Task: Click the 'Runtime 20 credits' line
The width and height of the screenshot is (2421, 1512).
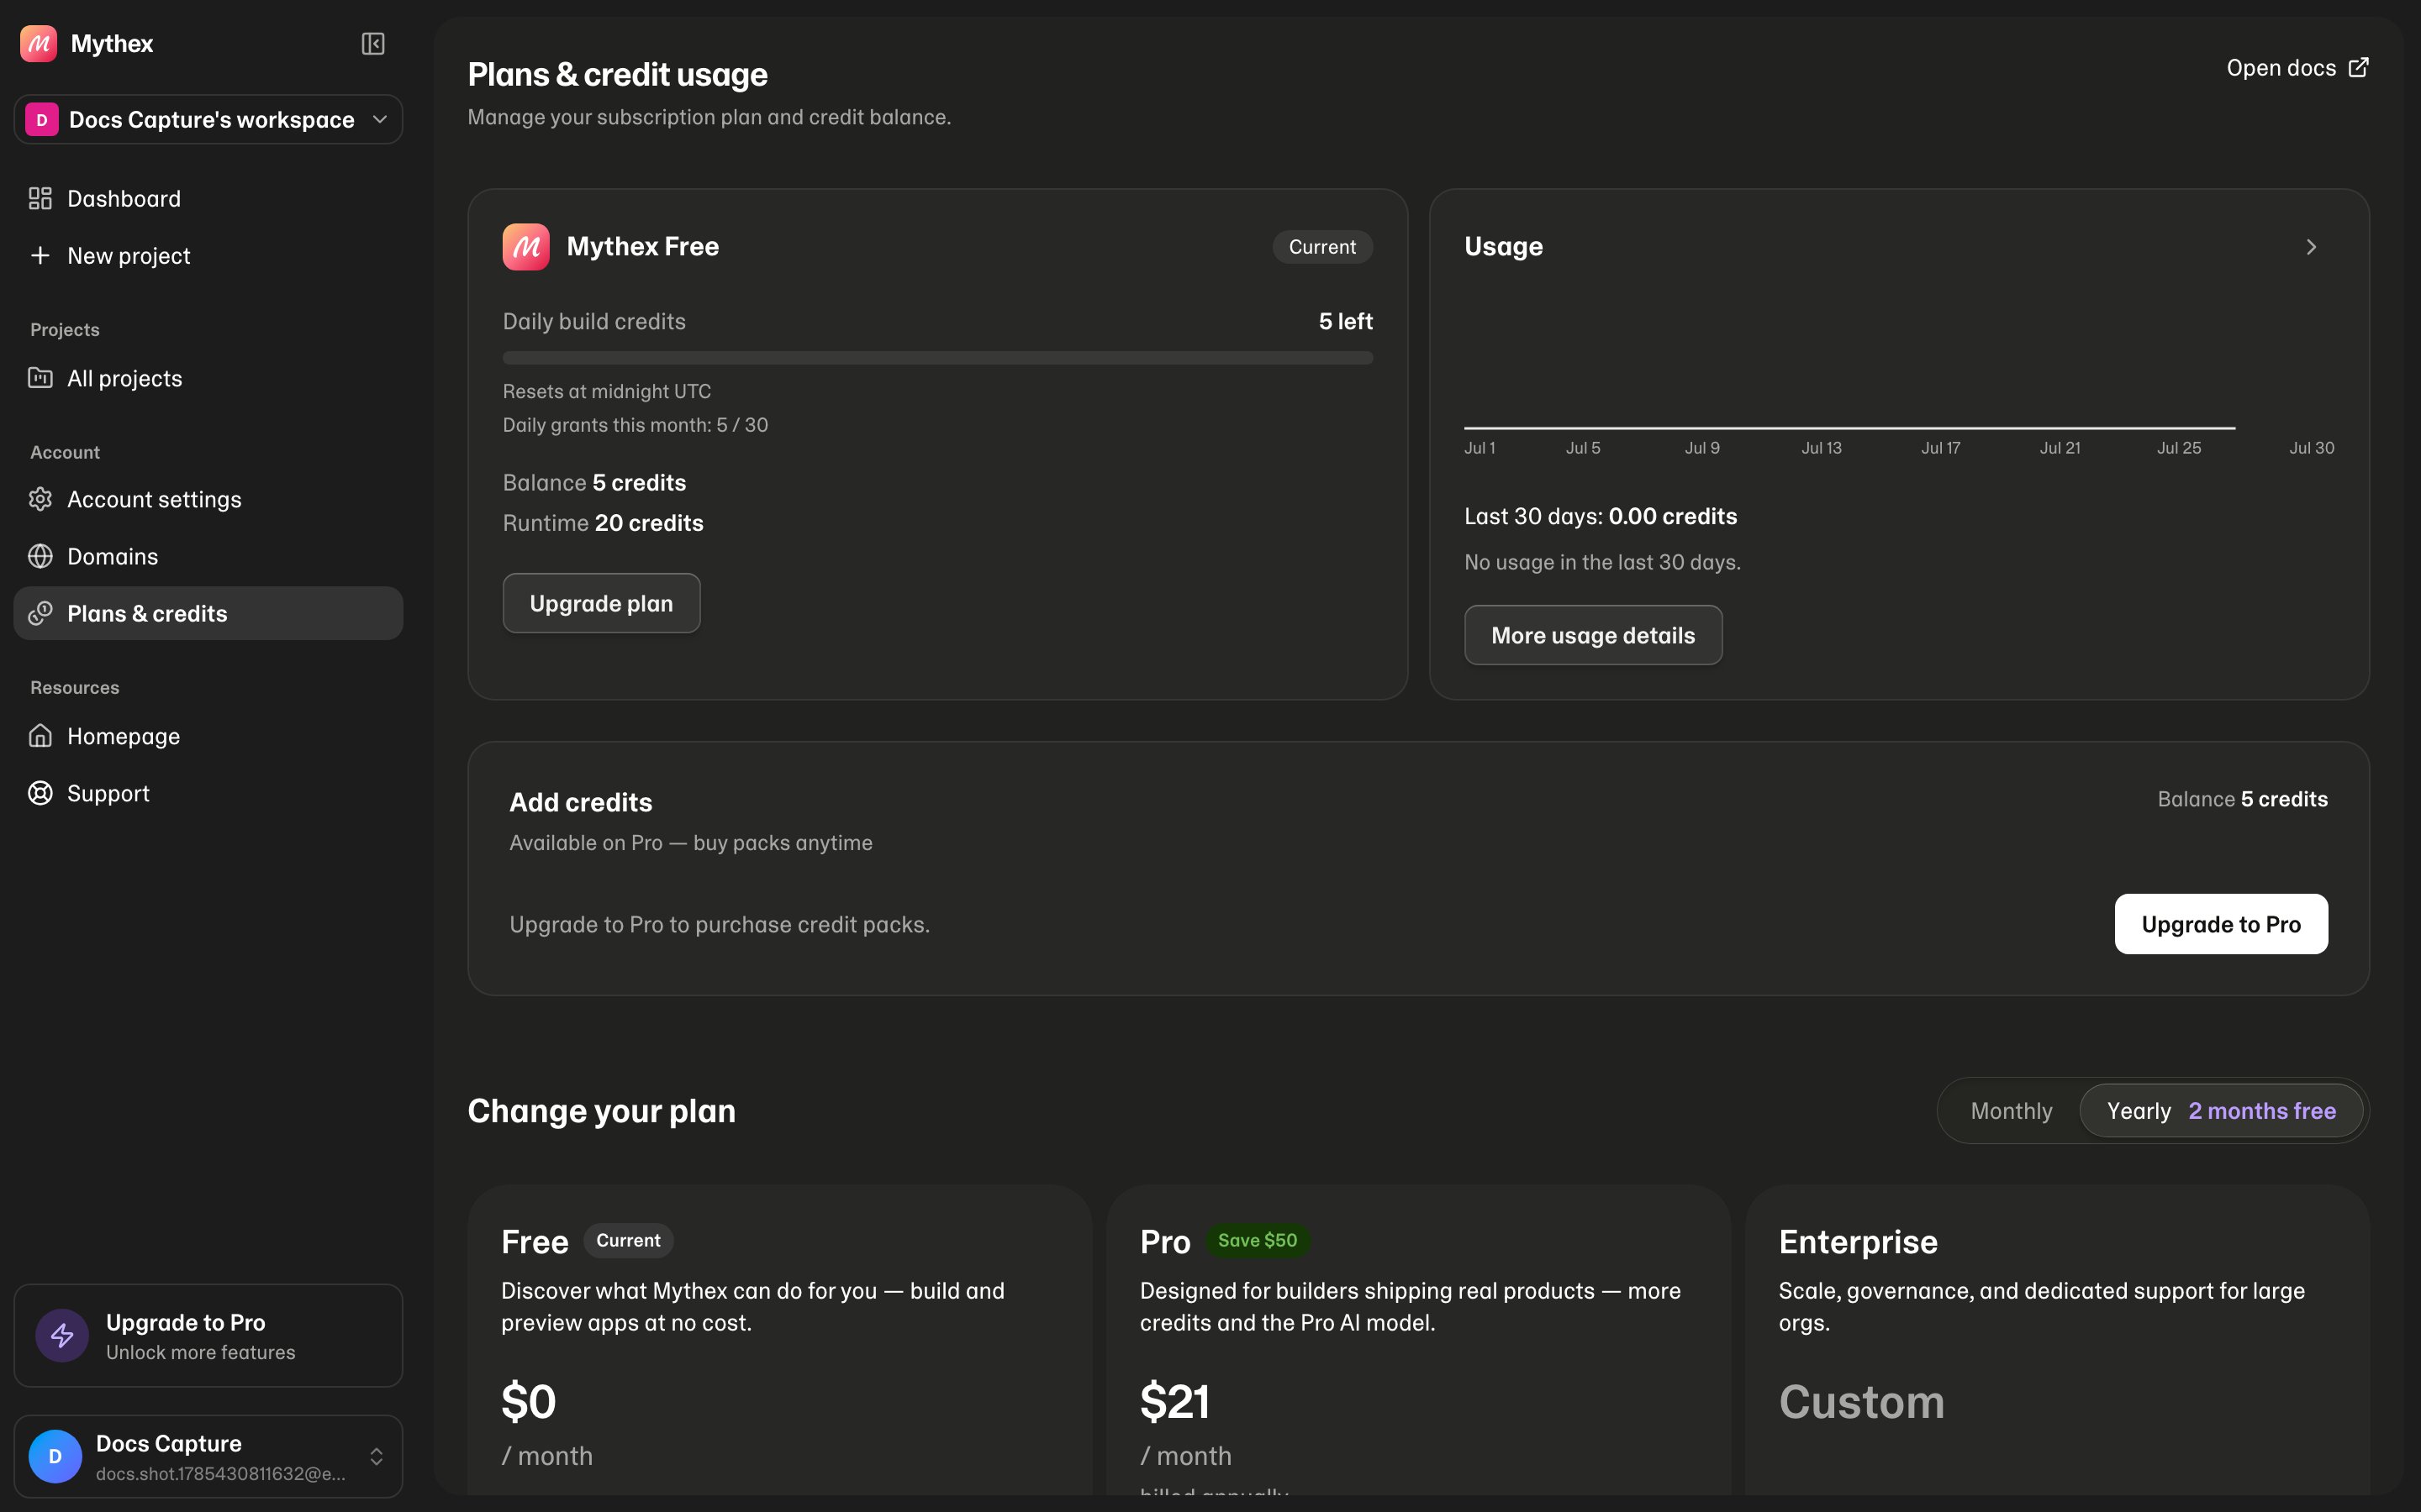Action: [604, 523]
